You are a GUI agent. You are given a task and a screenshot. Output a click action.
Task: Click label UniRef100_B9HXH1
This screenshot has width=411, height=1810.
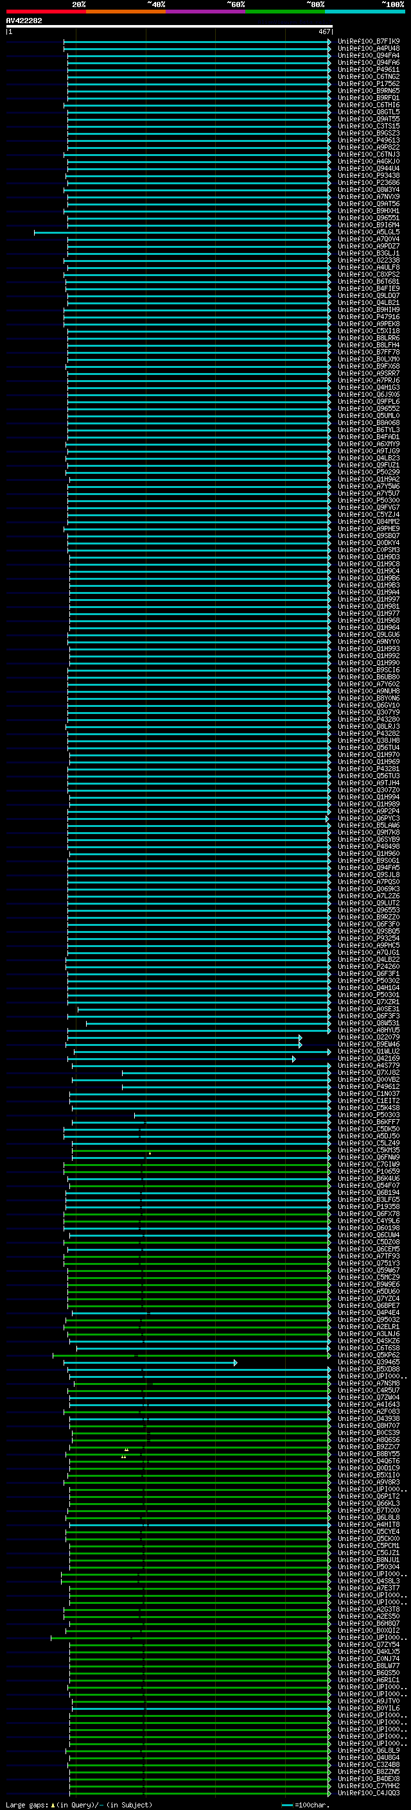[369, 211]
